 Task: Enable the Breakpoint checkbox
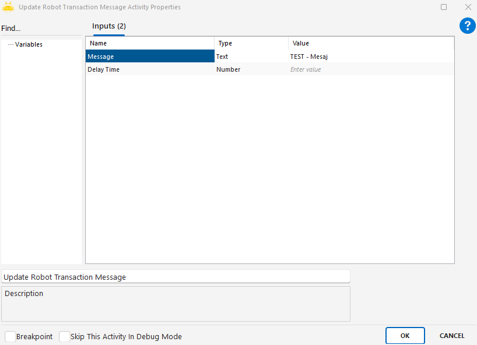coord(10,336)
